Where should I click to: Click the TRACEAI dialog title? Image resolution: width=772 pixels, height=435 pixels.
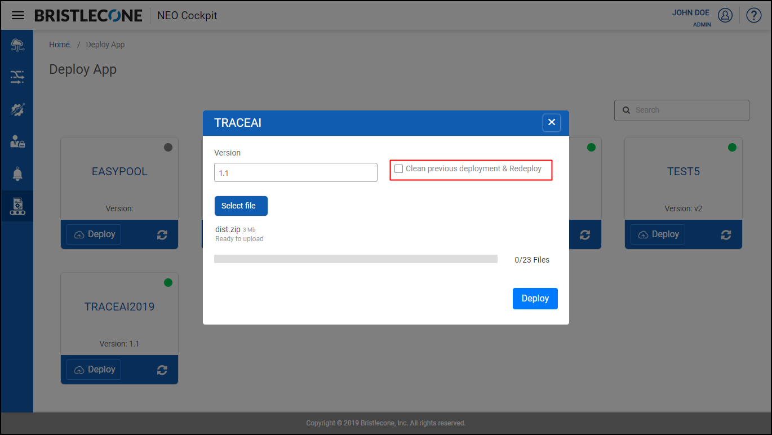tap(238, 123)
